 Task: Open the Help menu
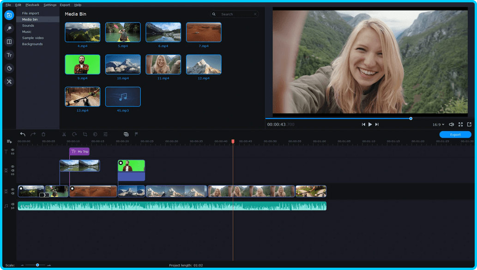click(x=78, y=5)
